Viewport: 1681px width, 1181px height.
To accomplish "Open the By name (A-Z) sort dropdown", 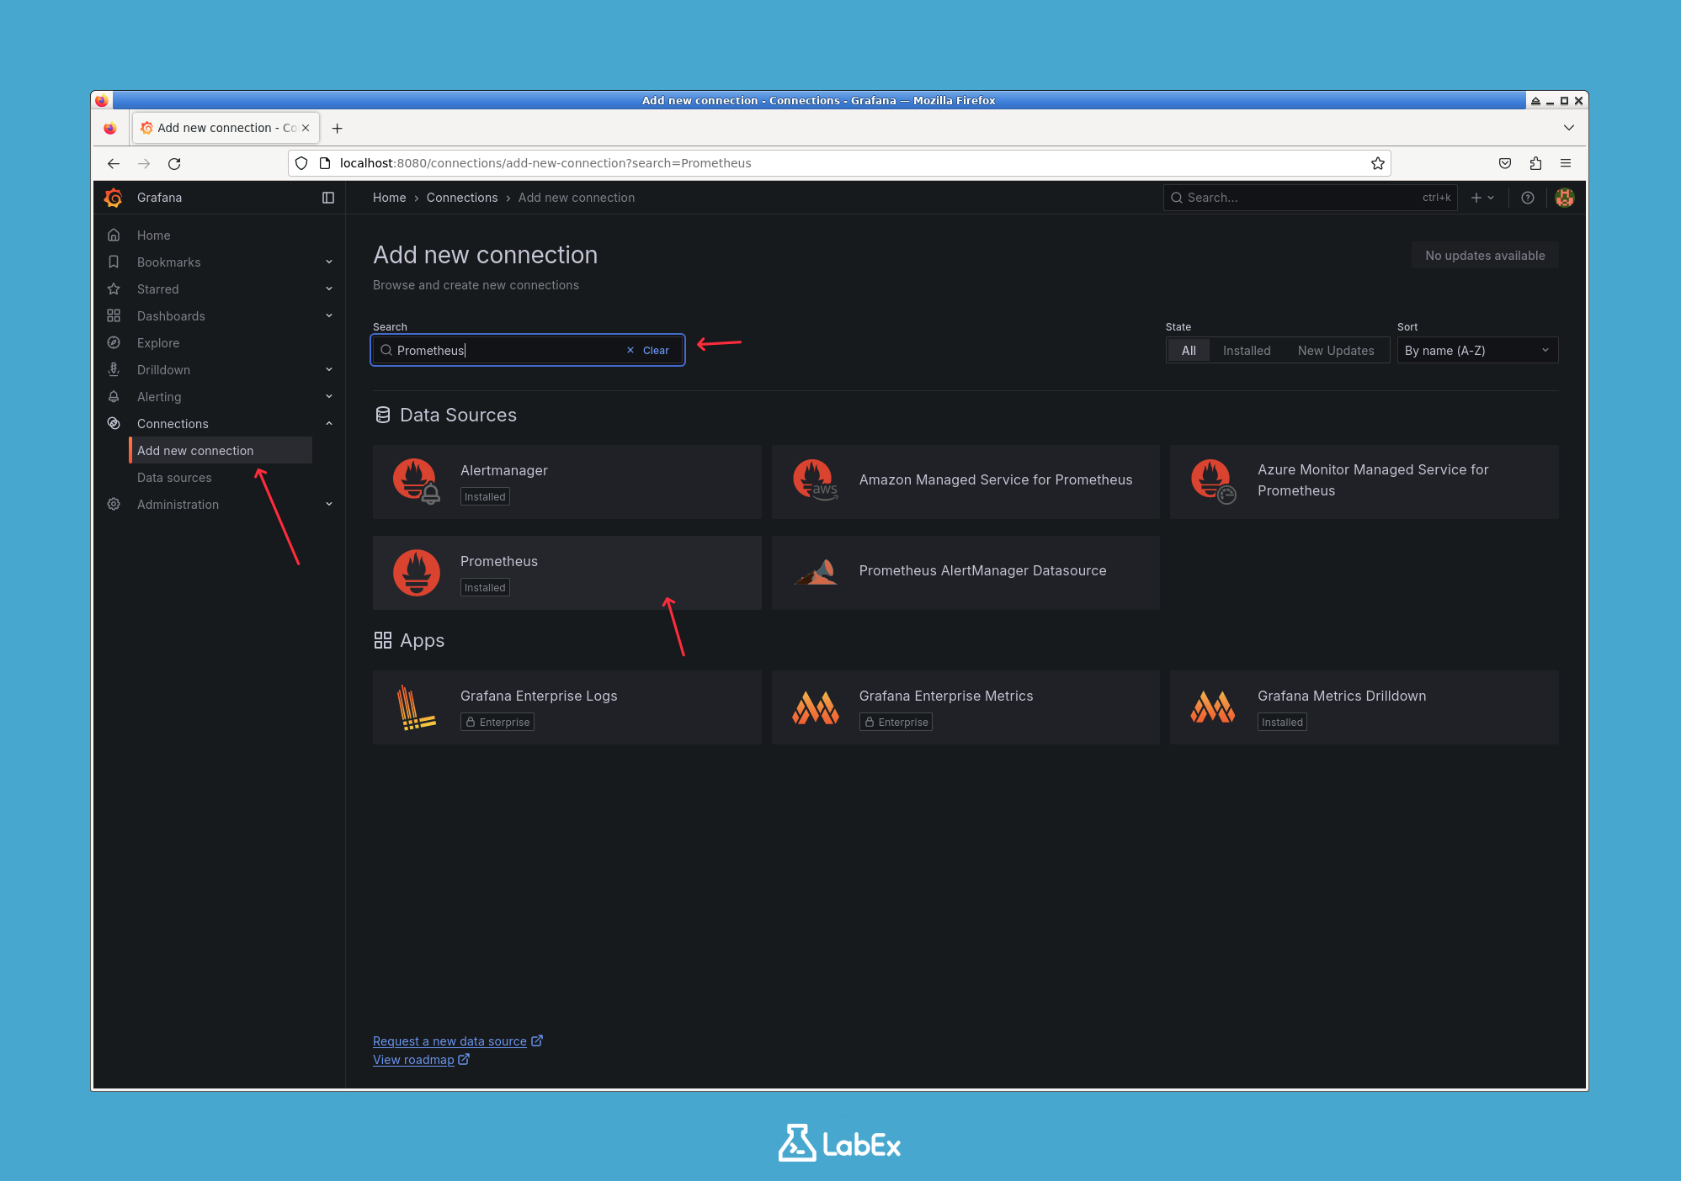I will 1476,350.
